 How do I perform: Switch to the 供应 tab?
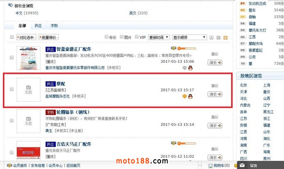[x=38, y=26]
